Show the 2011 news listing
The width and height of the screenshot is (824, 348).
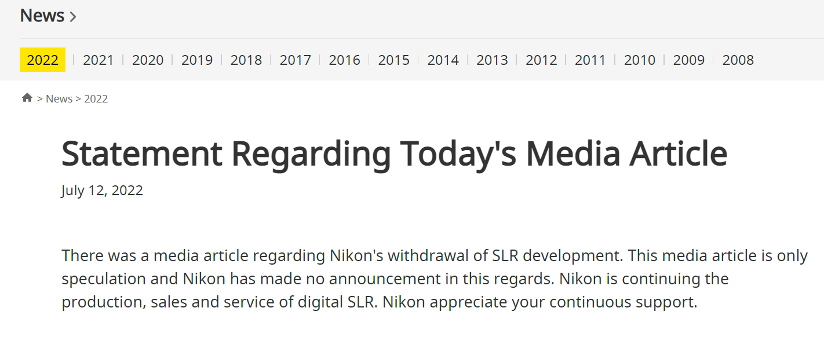(590, 60)
